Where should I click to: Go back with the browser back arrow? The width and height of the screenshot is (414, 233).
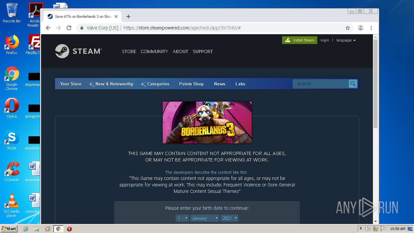[x=48, y=28]
